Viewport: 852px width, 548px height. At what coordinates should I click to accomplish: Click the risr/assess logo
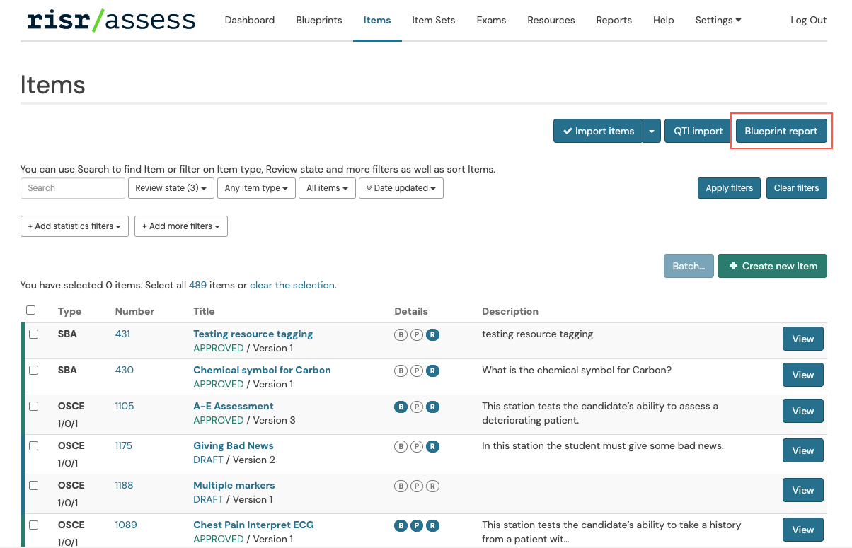pos(111,20)
